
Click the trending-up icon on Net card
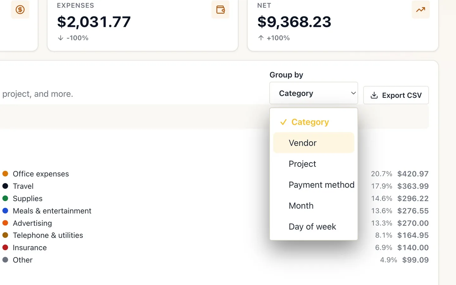421,9
